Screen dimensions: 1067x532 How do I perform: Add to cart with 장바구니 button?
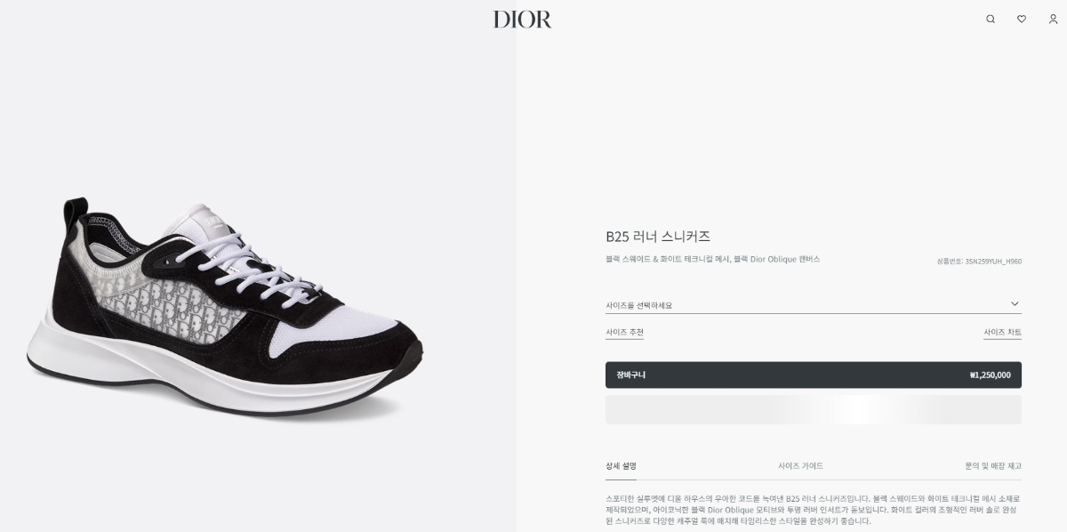tap(814, 375)
